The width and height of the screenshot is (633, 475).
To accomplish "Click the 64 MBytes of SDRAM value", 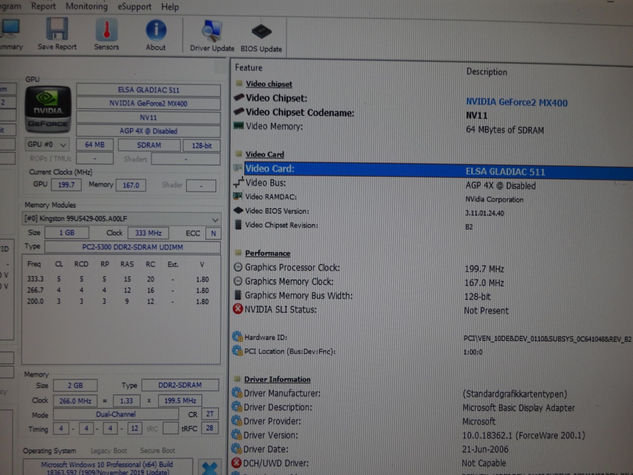I will pyautogui.click(x=505, y=130).
